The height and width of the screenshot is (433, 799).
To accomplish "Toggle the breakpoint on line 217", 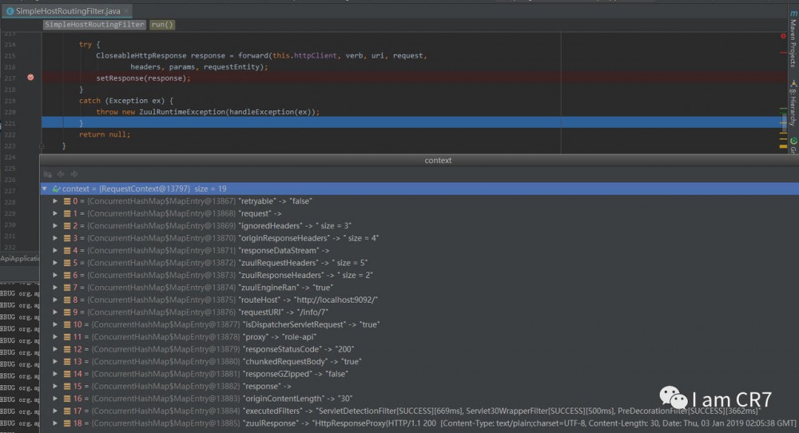I will pos(30,77).
